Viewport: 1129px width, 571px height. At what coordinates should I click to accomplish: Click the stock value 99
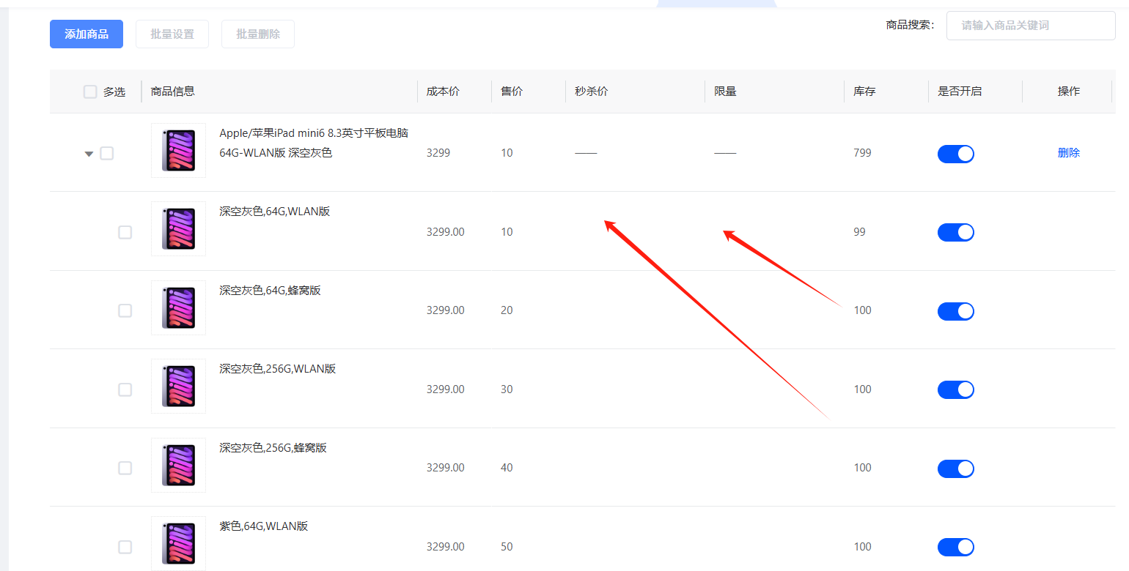[x=859, y=232]
